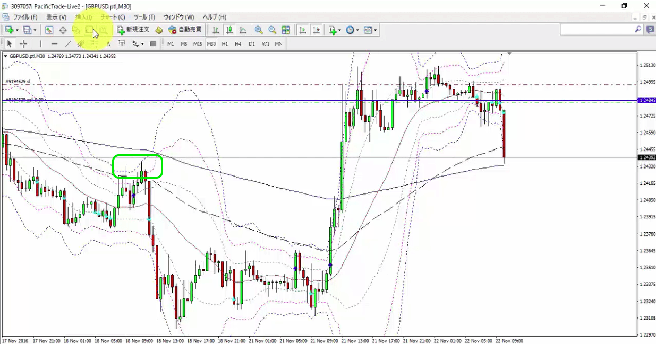Select the horizontal line tool

click(54, 43)
